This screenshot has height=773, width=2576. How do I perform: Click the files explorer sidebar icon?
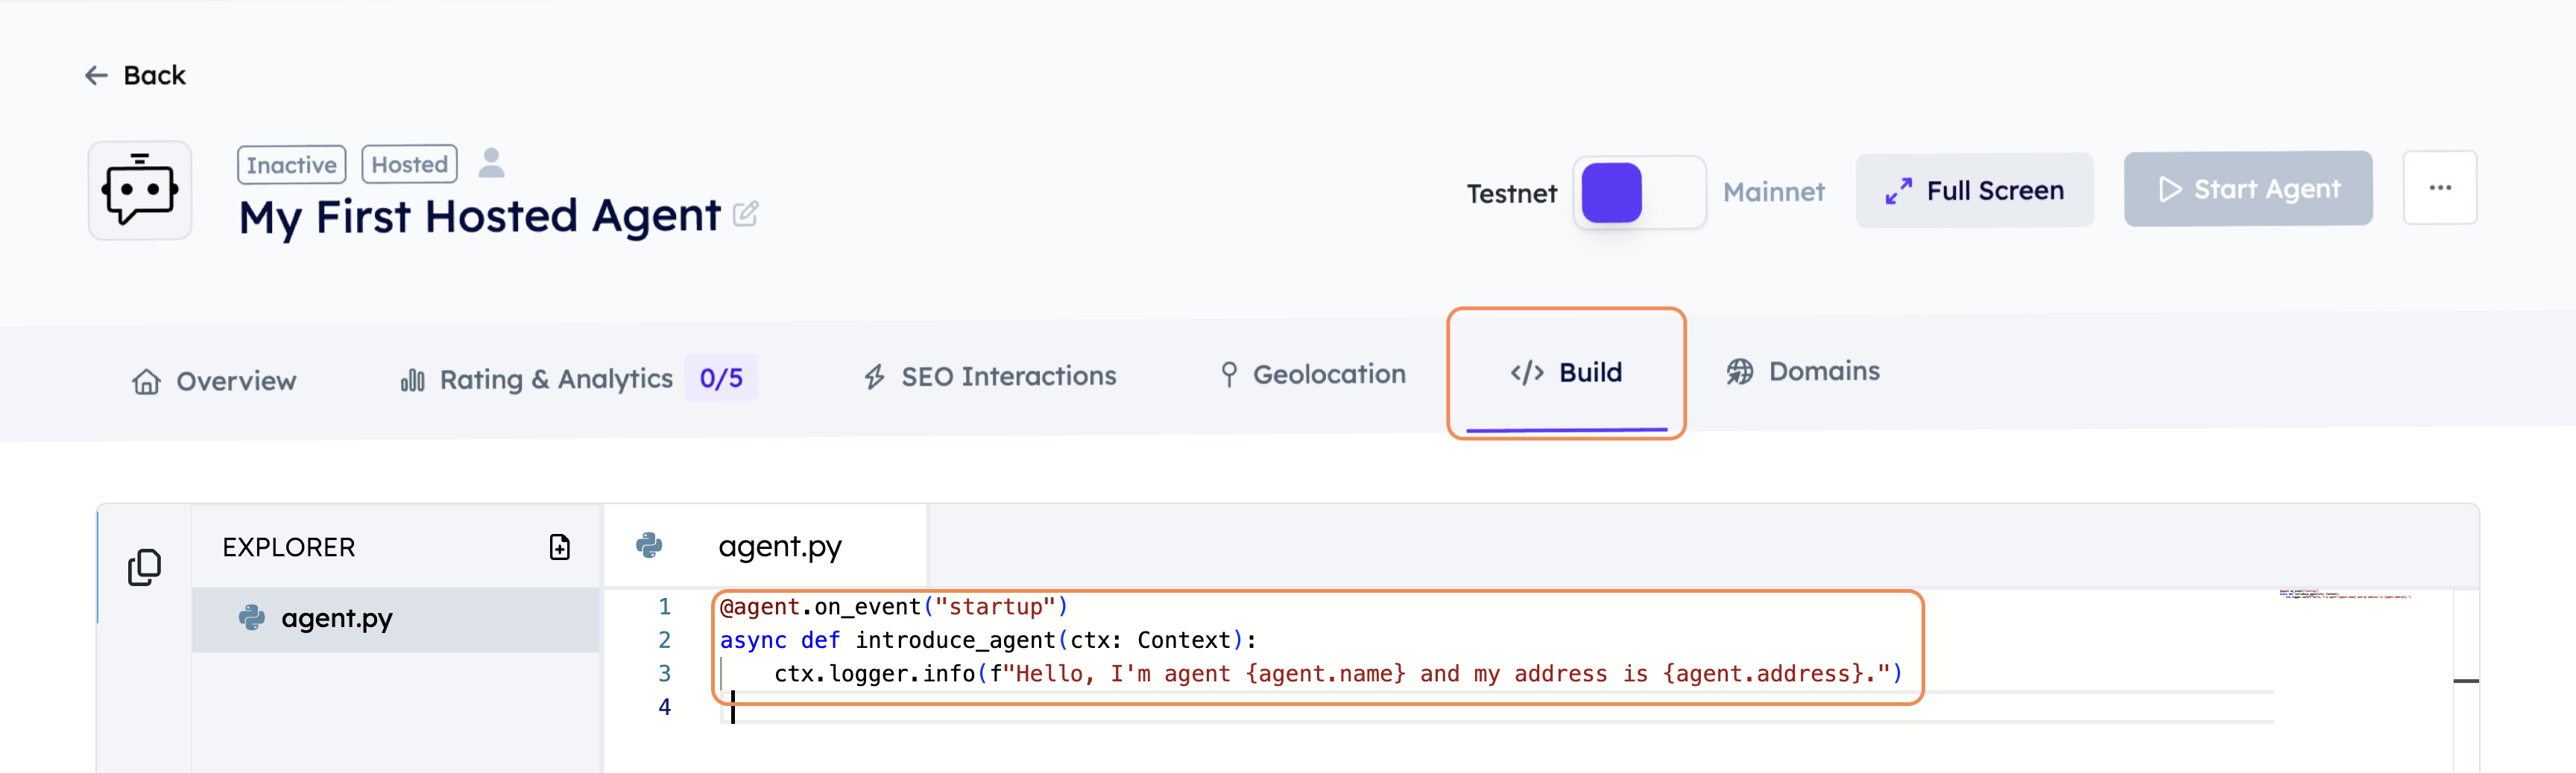coord(144,567)
